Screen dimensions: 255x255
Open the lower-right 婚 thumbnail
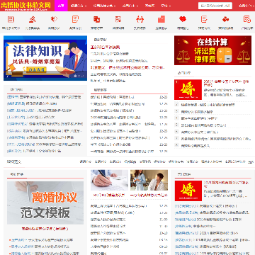point(188,191)
